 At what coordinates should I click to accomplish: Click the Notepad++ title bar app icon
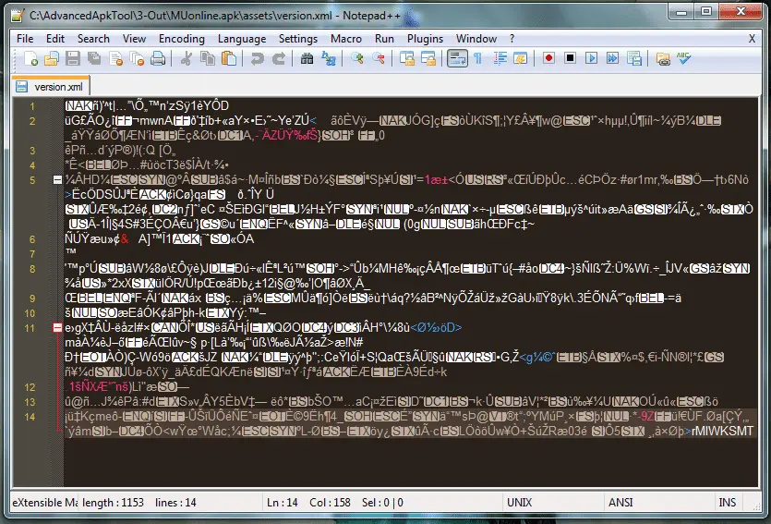pos(18,16)
